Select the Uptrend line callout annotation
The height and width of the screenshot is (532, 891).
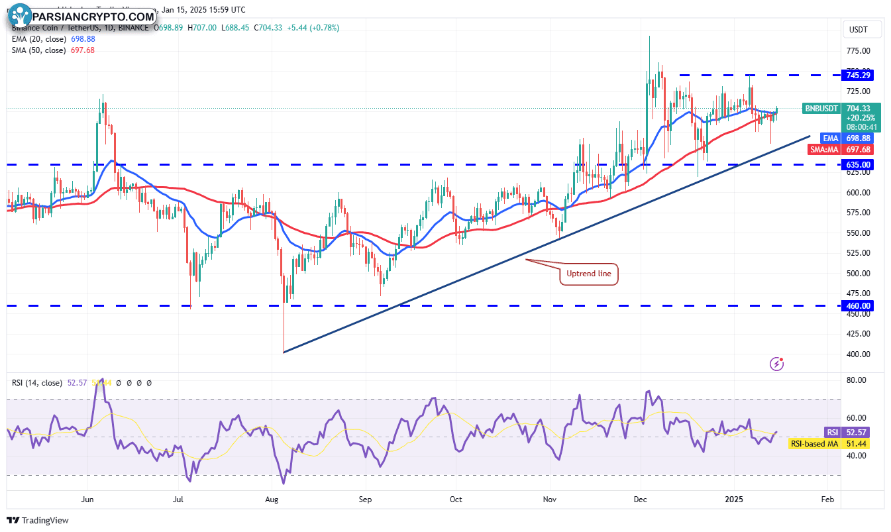[589, 274]
